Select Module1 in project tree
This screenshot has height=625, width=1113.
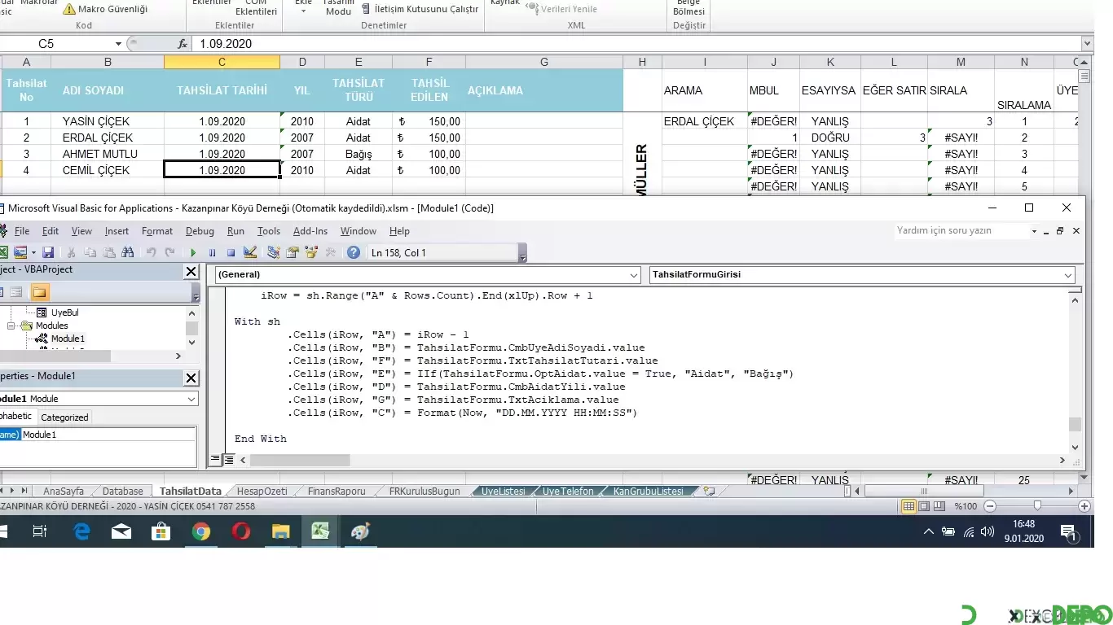tap(68, 339)
